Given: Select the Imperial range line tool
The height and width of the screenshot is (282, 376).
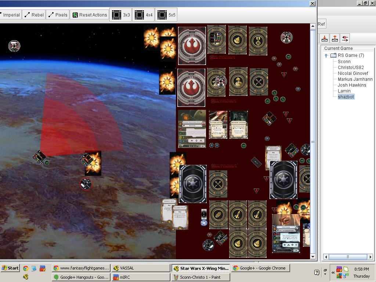Looking at the screenshot, I should tap(10, 15).
